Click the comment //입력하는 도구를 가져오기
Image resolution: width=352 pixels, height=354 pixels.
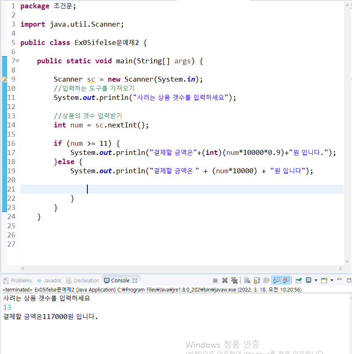point(94,88)
